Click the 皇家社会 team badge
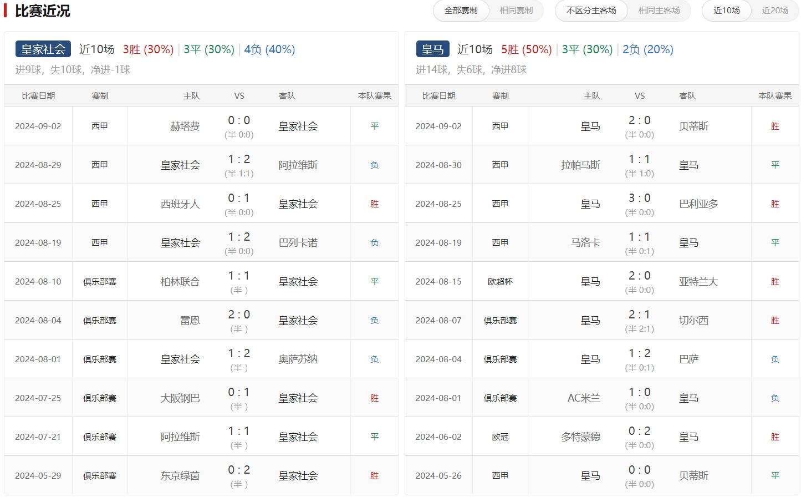Viewport: 801px width, 497px height. point(43,49)
